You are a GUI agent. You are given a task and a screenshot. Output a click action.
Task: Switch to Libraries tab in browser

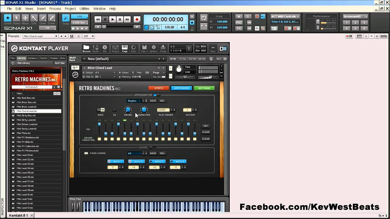21,58
